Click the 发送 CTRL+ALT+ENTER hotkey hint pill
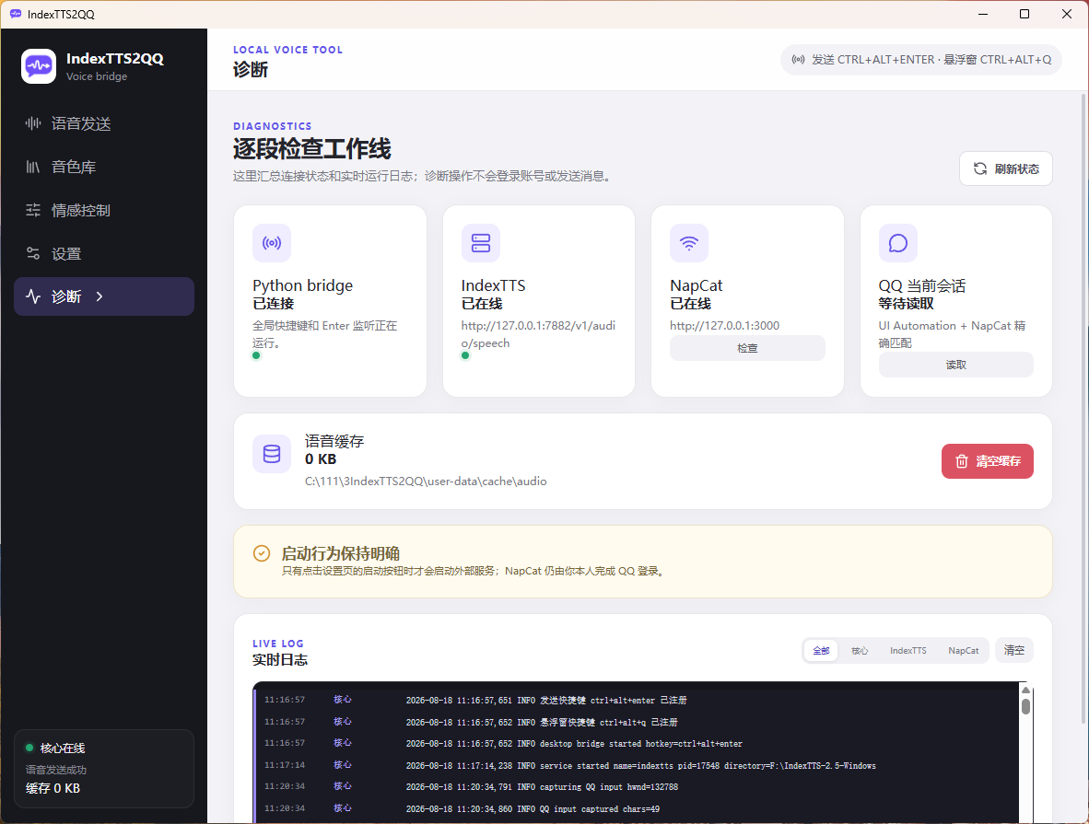The image size is (1089, 824). (921, 60)
